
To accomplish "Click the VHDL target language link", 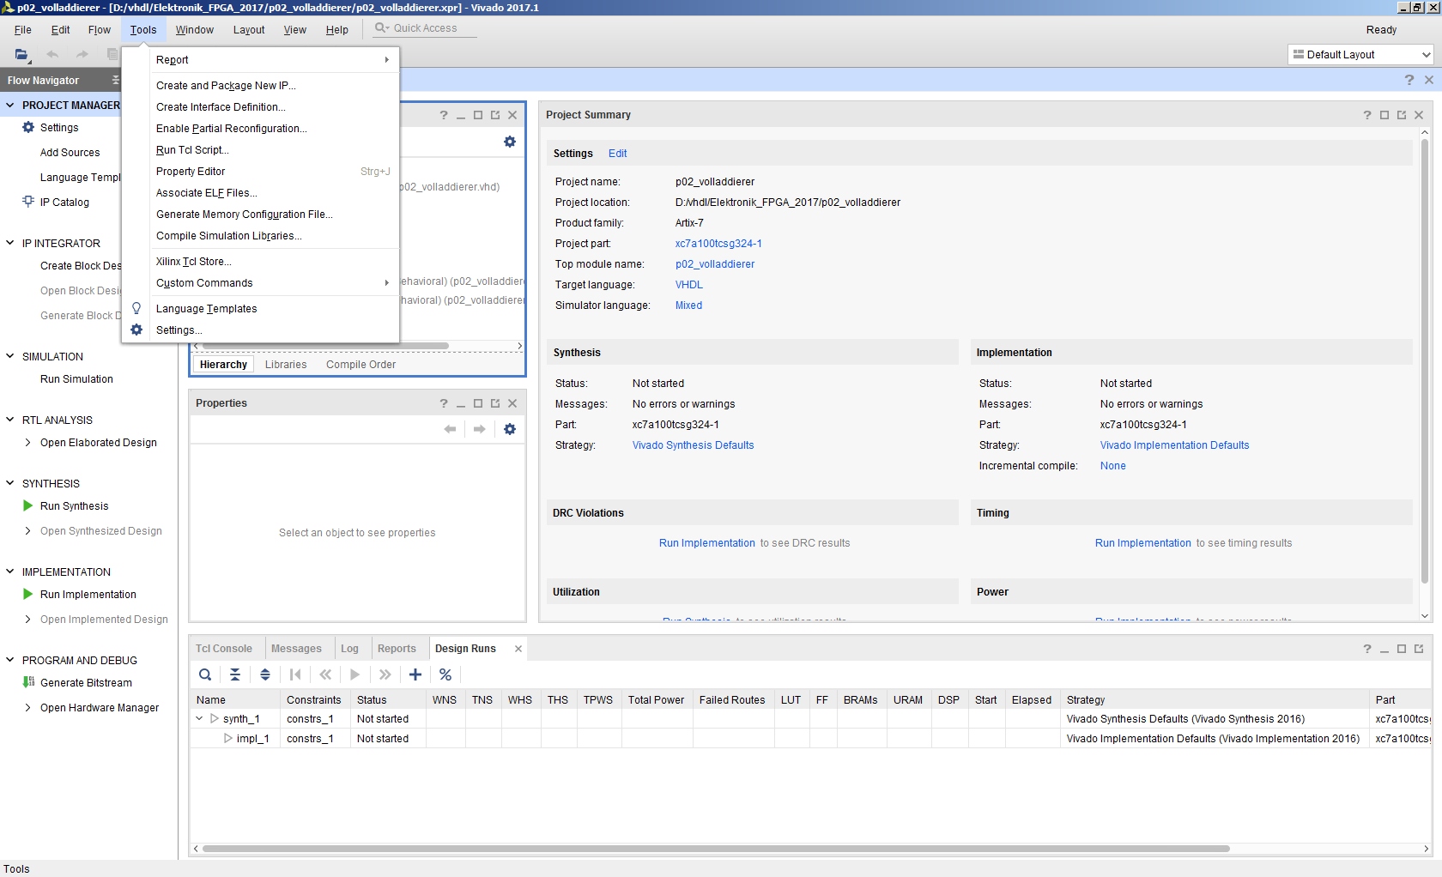I will coord(689,285).
